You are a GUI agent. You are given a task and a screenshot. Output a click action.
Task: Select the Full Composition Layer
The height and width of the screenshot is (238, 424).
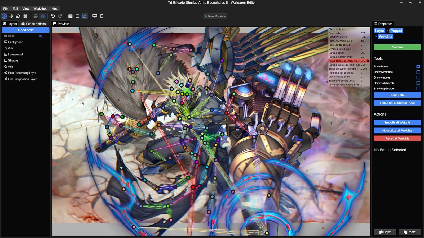(x=26, y=79)
